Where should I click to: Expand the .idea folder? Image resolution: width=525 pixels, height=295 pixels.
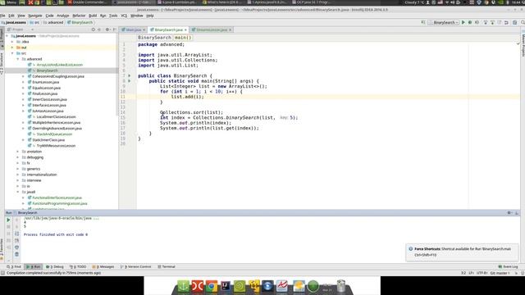click(13, 42)
